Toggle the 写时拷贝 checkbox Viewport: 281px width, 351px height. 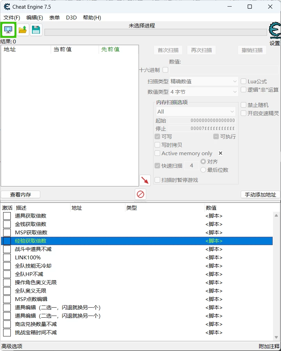(157, 145)
